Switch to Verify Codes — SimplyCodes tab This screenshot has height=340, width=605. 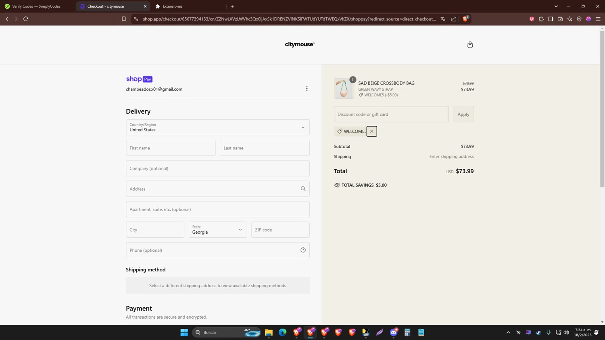coord(37,6)
